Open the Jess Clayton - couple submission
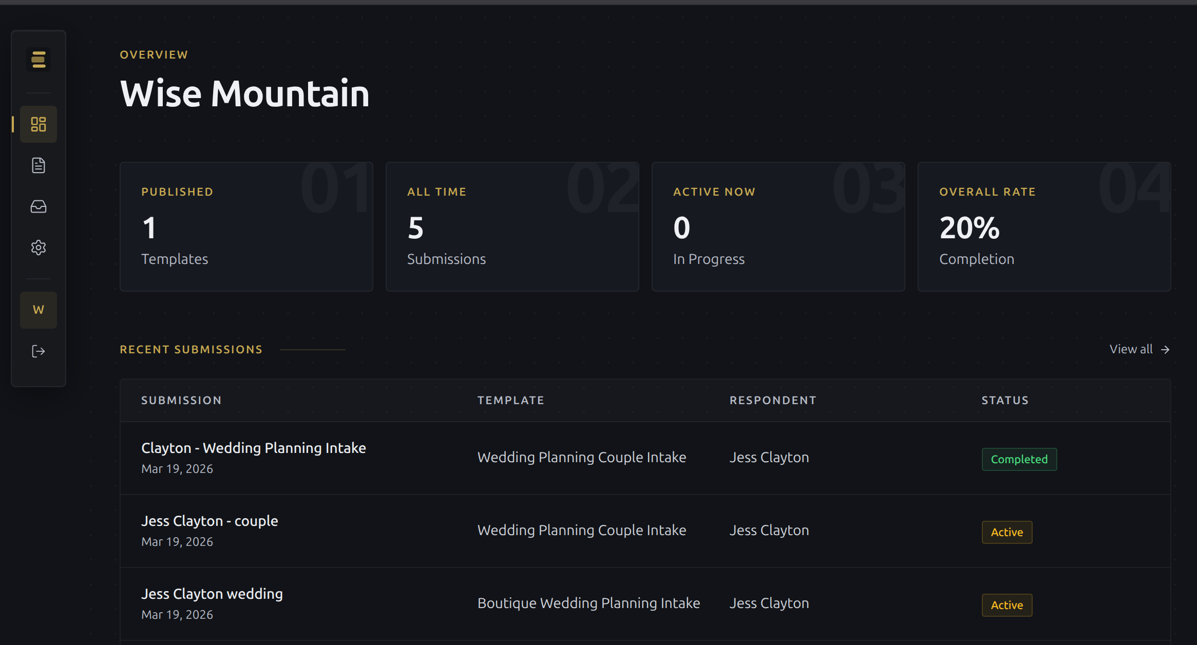Viewport: 1197px width, 645px height. click(x=210, y=521)
